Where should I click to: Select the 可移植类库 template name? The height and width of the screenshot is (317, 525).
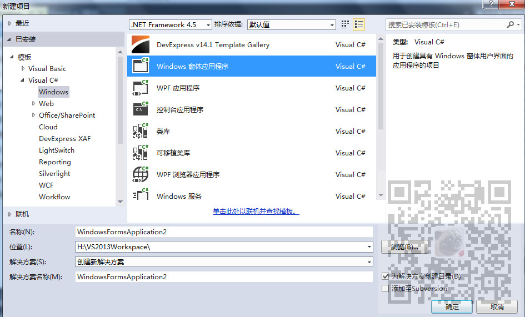point(173,153)
